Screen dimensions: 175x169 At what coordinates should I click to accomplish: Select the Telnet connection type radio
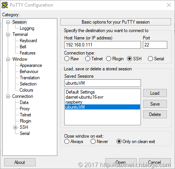(x=87, y=59)
